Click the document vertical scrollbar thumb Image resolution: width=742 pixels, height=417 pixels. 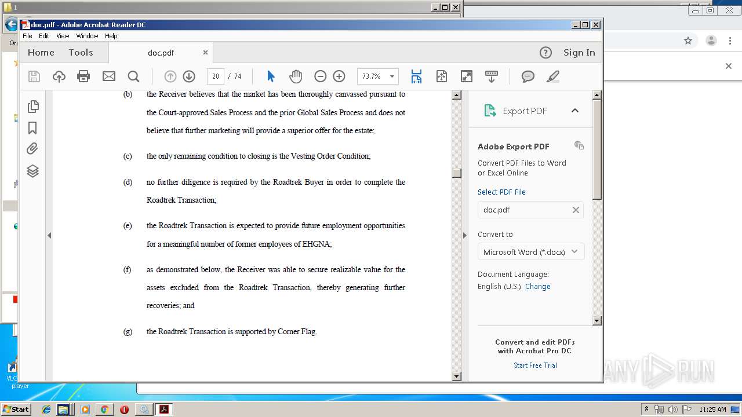point(457,173)
